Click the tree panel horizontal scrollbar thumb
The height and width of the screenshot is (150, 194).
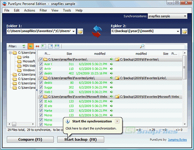14,124
